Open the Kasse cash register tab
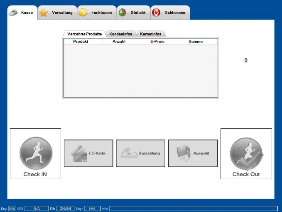Image resolution: width=282 pixels, height=212 pixels. [22, 12]
